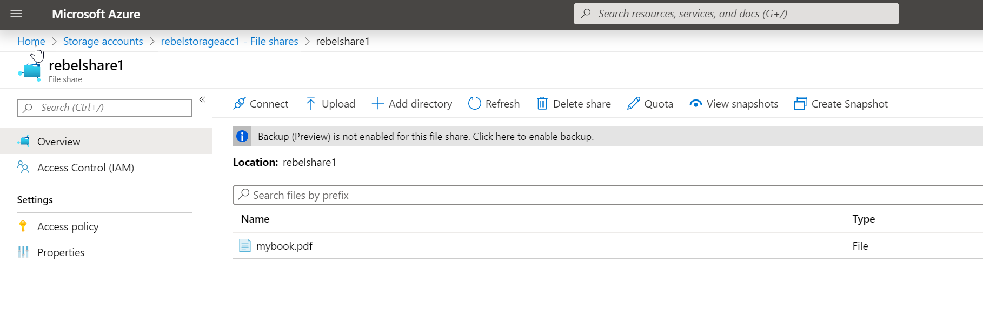The height and width of the screenshot is (321, 983).
Task: Click the Microsoft Azure brand title
Action: (96, 14)
